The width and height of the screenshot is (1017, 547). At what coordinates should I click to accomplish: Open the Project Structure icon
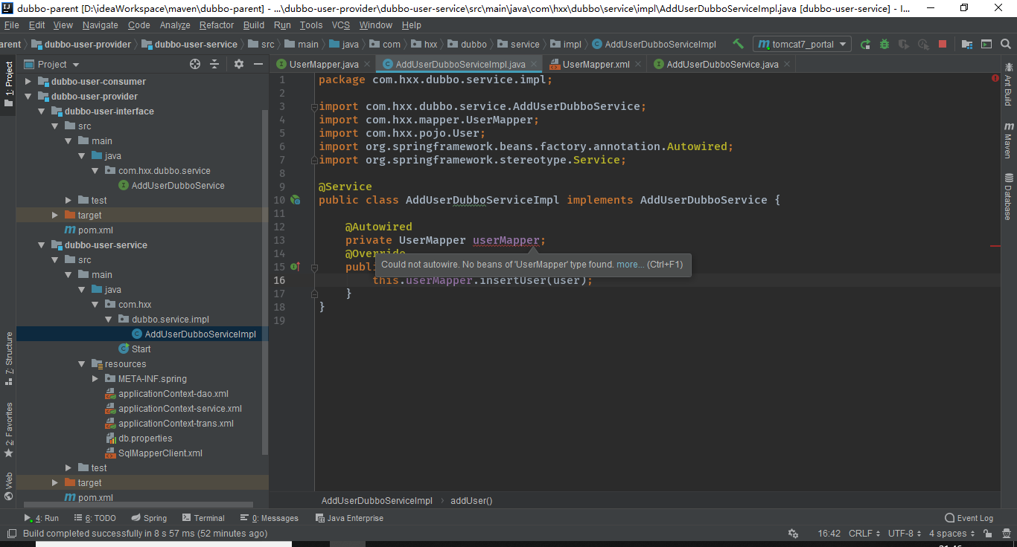coord(967,45)
